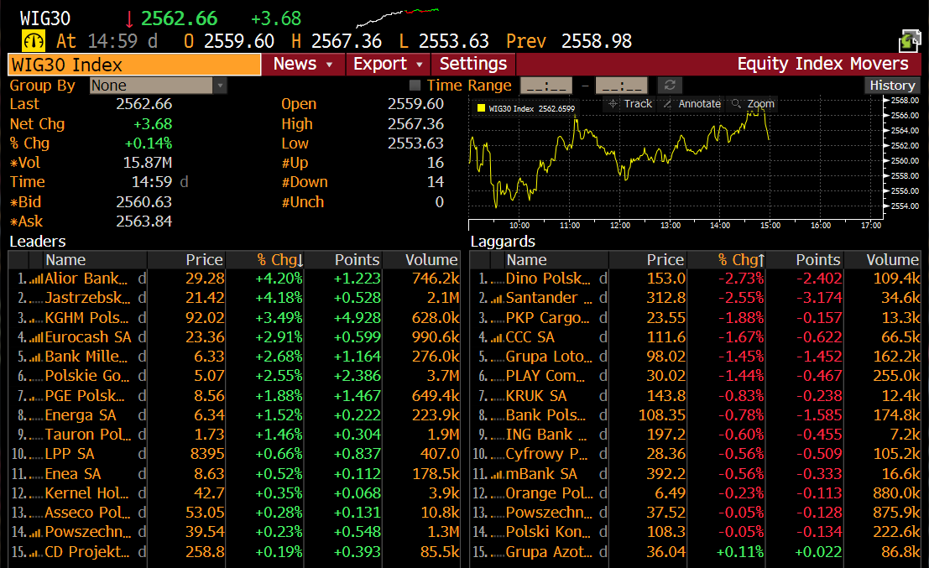
Task: Select Kernel Hol row in Leaders
Action: pos(235,493)
